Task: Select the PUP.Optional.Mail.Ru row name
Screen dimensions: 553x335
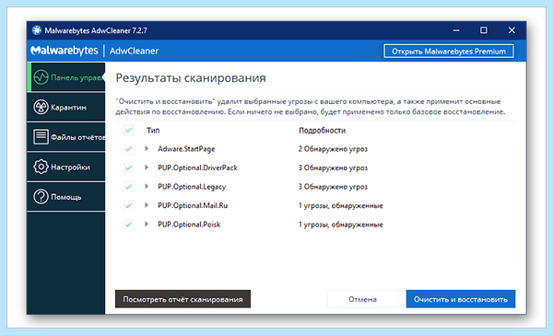Action: tap(193, 205)
